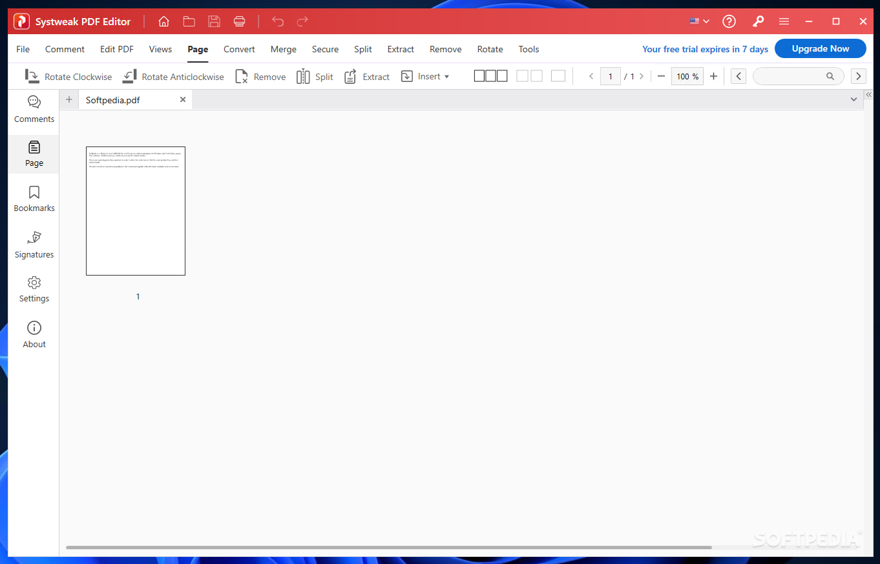The image size is (880, 564).
Task: Switch to Views tab
Action: (x=160, y=49)
